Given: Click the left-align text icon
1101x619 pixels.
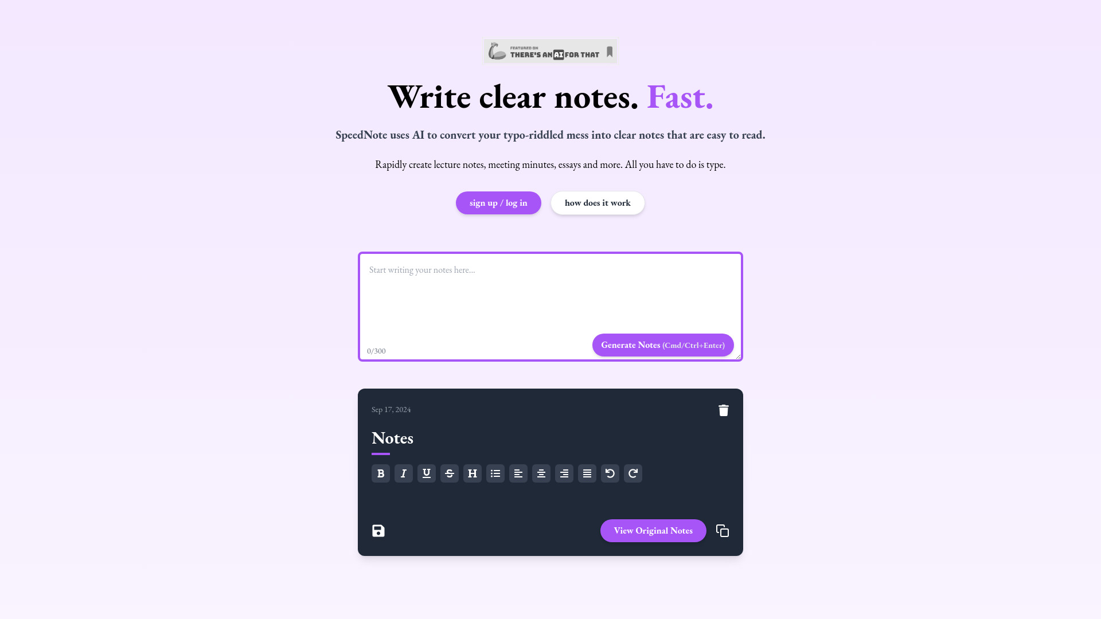Looking at the screenshot, I should click(x=518, y=473).
